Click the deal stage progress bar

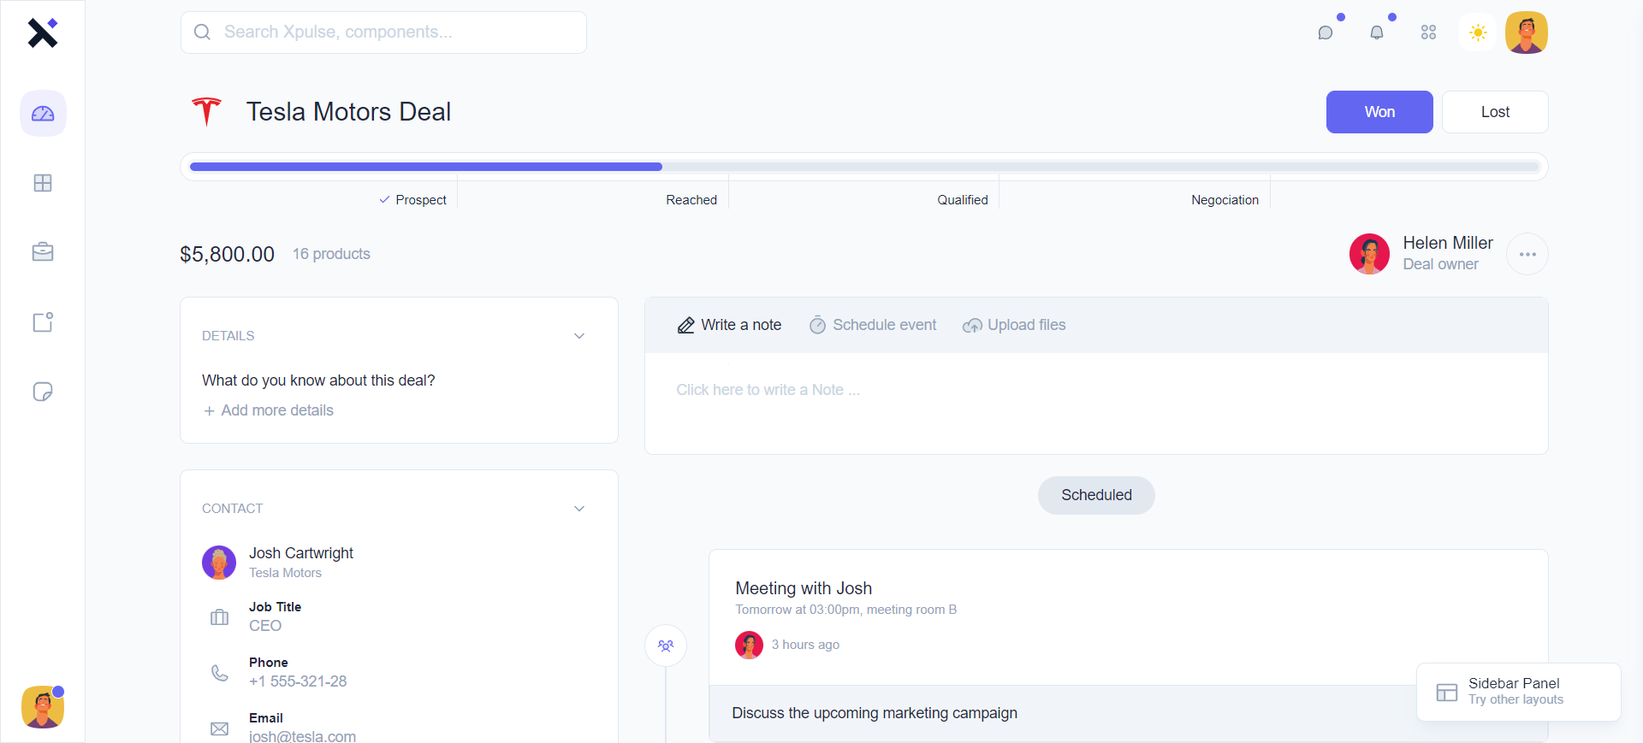tap(863, 167)
